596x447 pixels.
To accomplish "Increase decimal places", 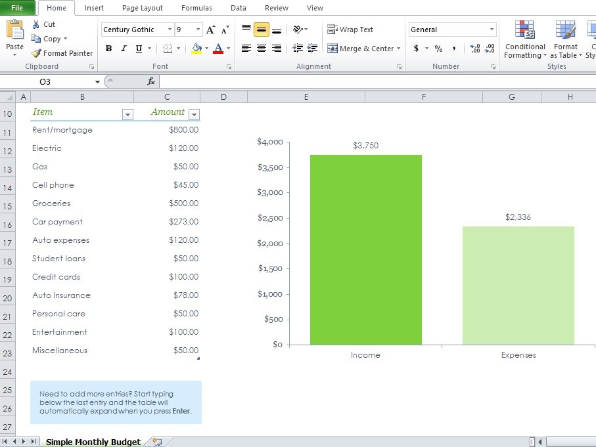I will click(x=475, y=48).
